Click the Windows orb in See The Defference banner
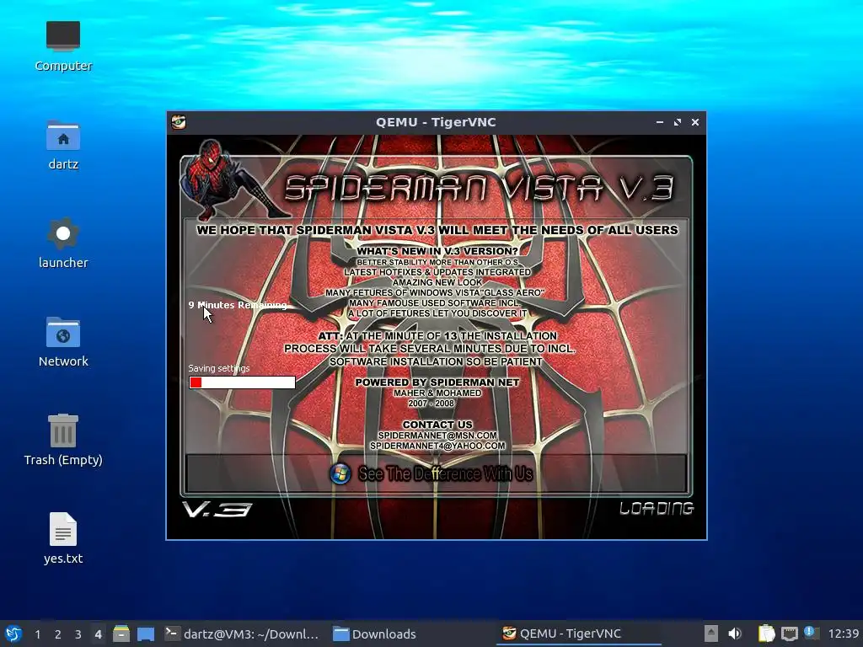The width and height of the screenshot is (863, 647). tap(340, 473)
